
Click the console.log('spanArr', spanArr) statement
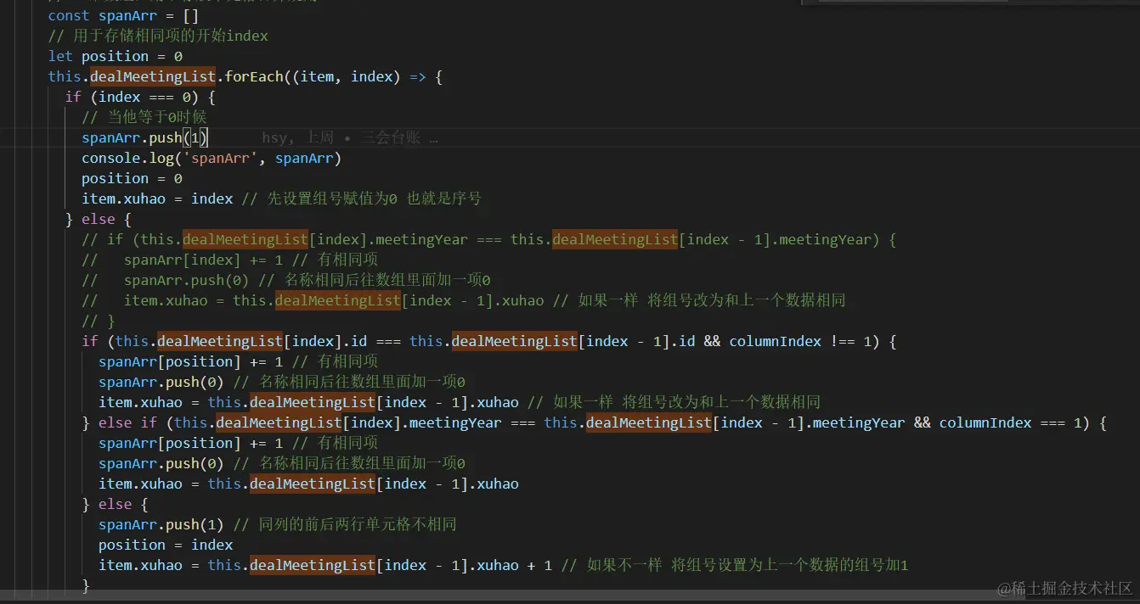click(212, 158)
